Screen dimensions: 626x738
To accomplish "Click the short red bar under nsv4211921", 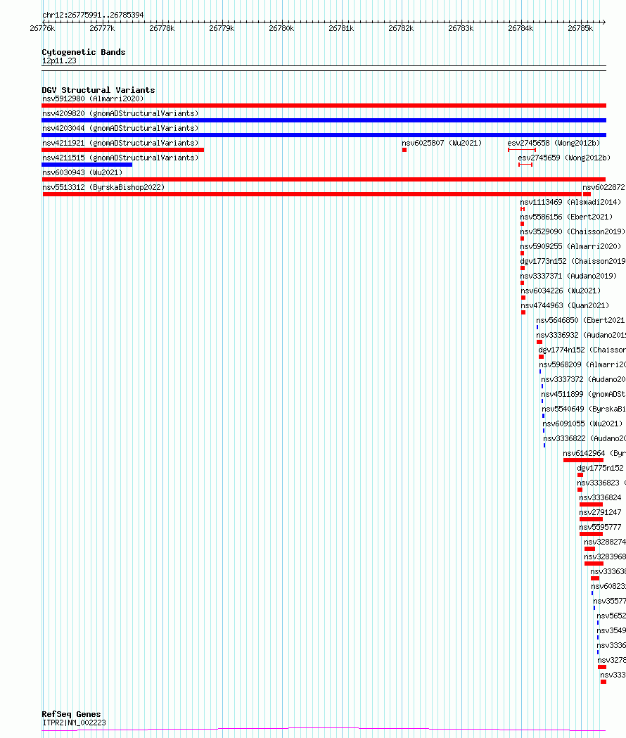I will [x=123, y=150].
